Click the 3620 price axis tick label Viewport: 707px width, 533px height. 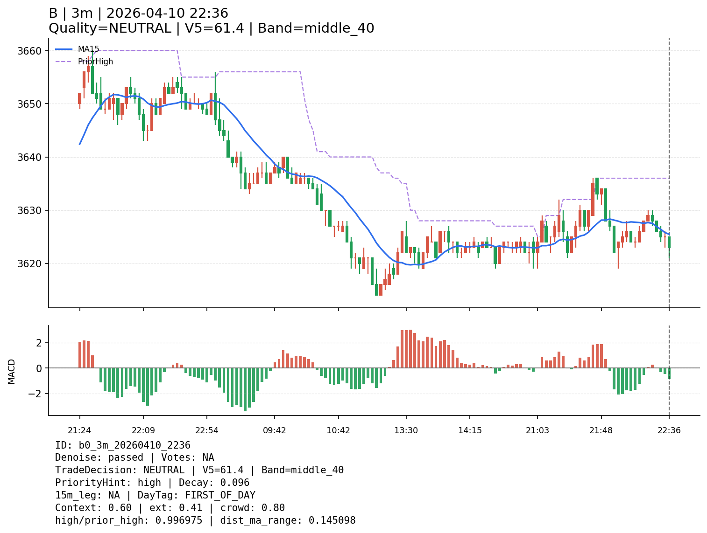pos(29,263)
